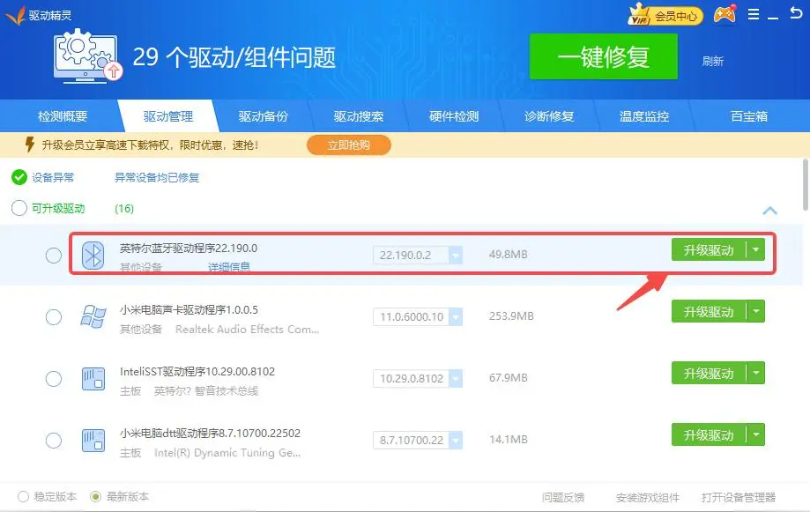Click the vertical scrollbar thumb
810x512 pixels.
click(805, 185)
